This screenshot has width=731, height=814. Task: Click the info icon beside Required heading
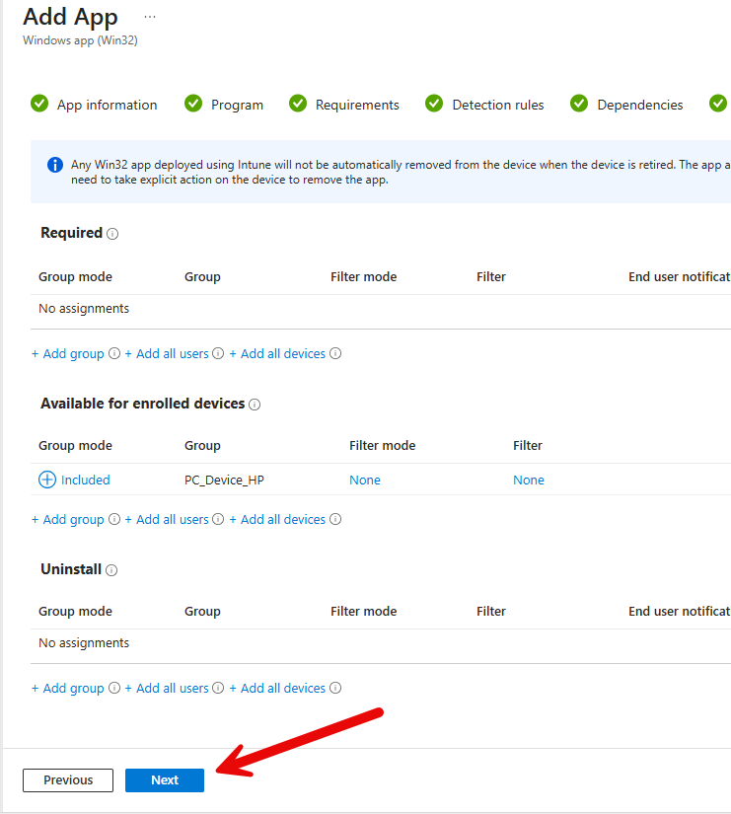coord(112,235)
